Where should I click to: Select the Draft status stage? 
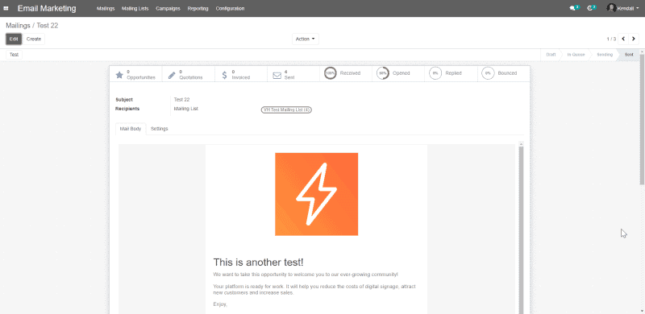tap(551, 55)
